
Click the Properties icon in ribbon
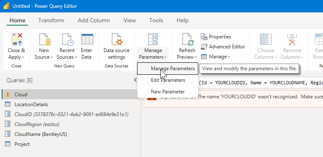(x=204, y=37)
